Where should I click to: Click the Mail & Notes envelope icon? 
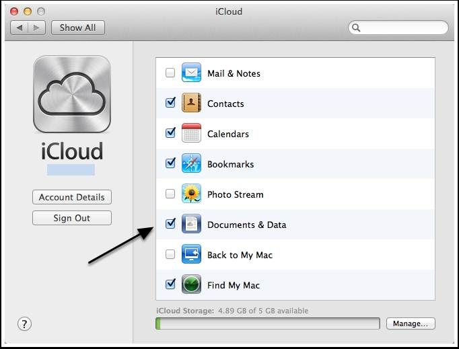coord(191,72)
